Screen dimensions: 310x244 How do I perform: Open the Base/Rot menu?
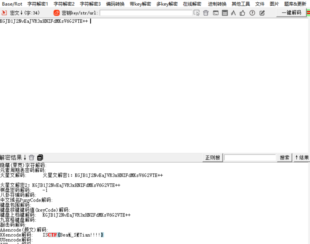click(x=12, y=4)
